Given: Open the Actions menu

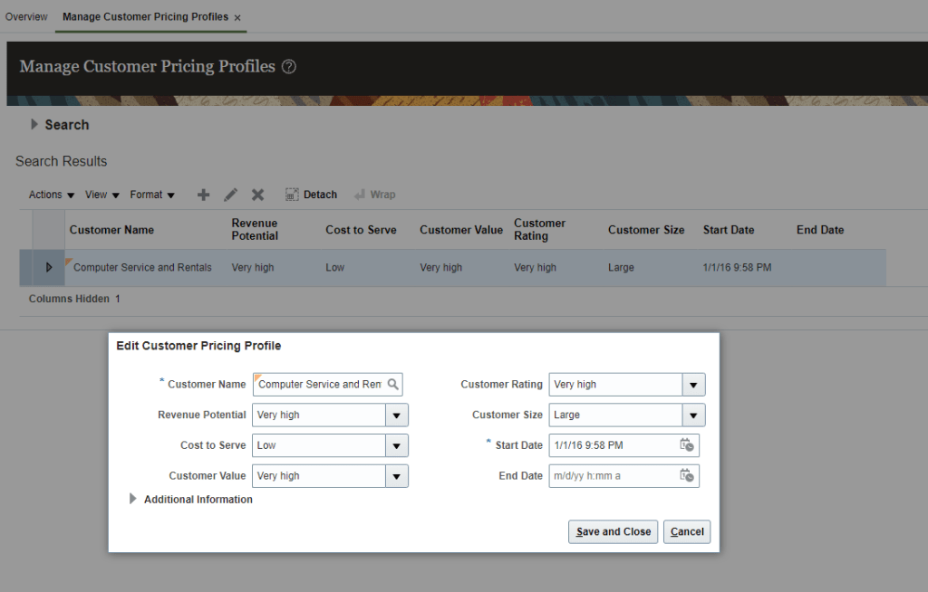Looking at the screenshot, I should coord(51,195).
